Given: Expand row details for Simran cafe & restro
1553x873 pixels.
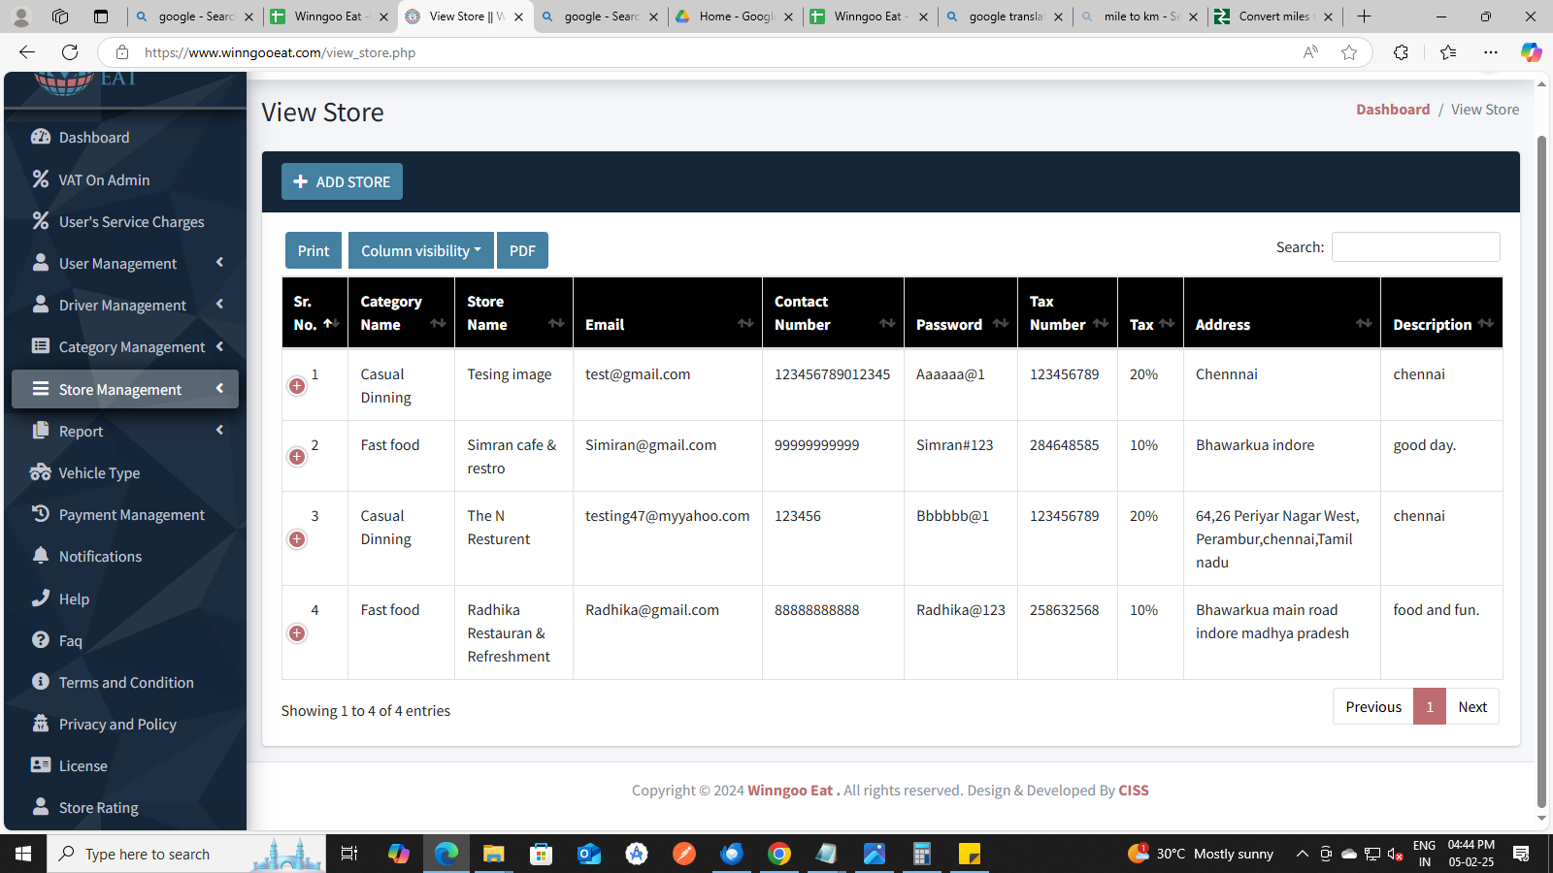Looking at the screenshot, I should tap(297, 457).
